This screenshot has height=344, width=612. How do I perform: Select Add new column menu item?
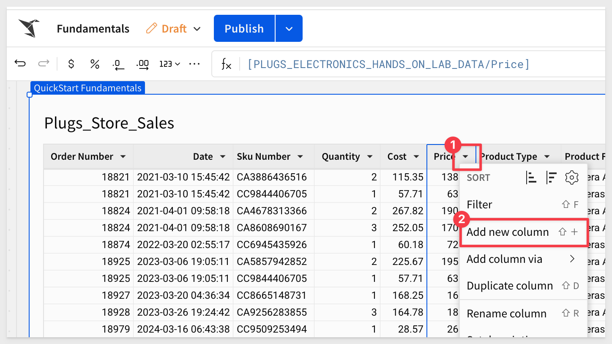tap(523, 232)
